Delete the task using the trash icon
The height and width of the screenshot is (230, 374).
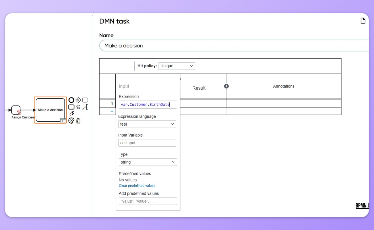(x=78, y=120)
